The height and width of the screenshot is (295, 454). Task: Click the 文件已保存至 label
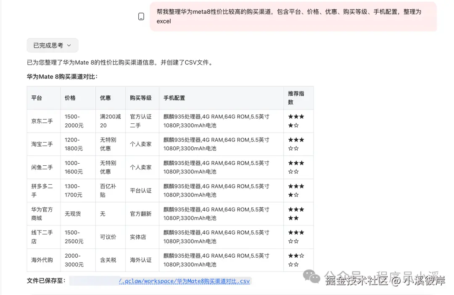tap(46, 281)
